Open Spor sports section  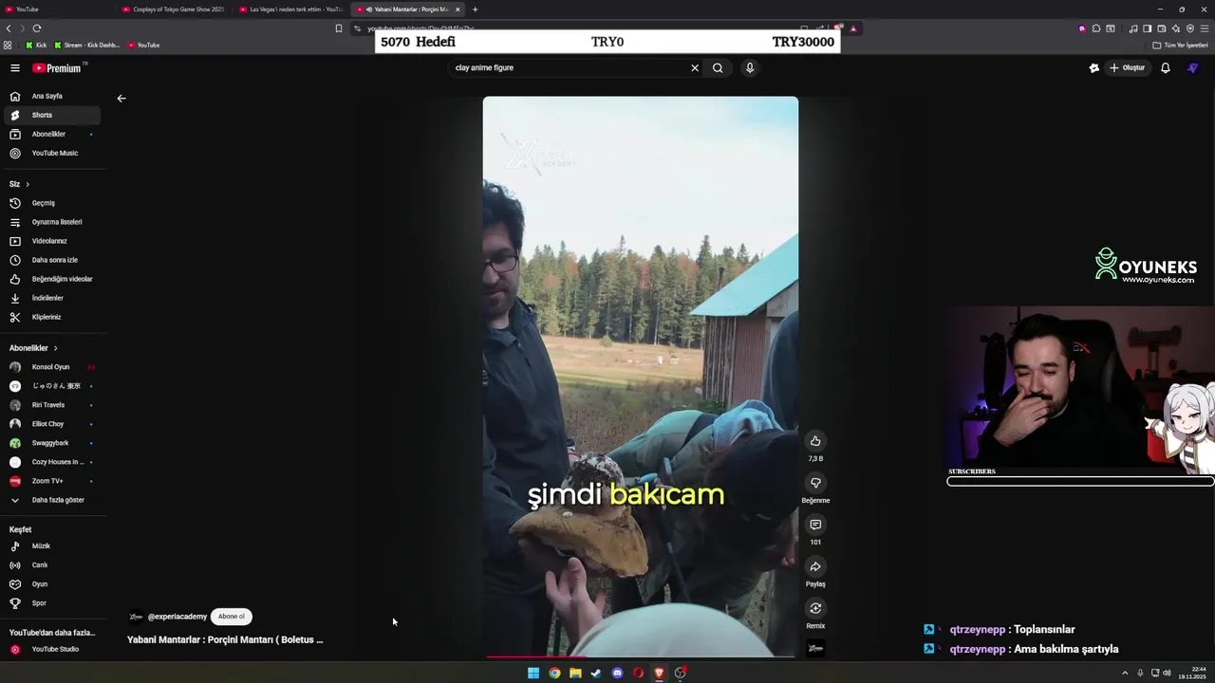tap(52, 603)
